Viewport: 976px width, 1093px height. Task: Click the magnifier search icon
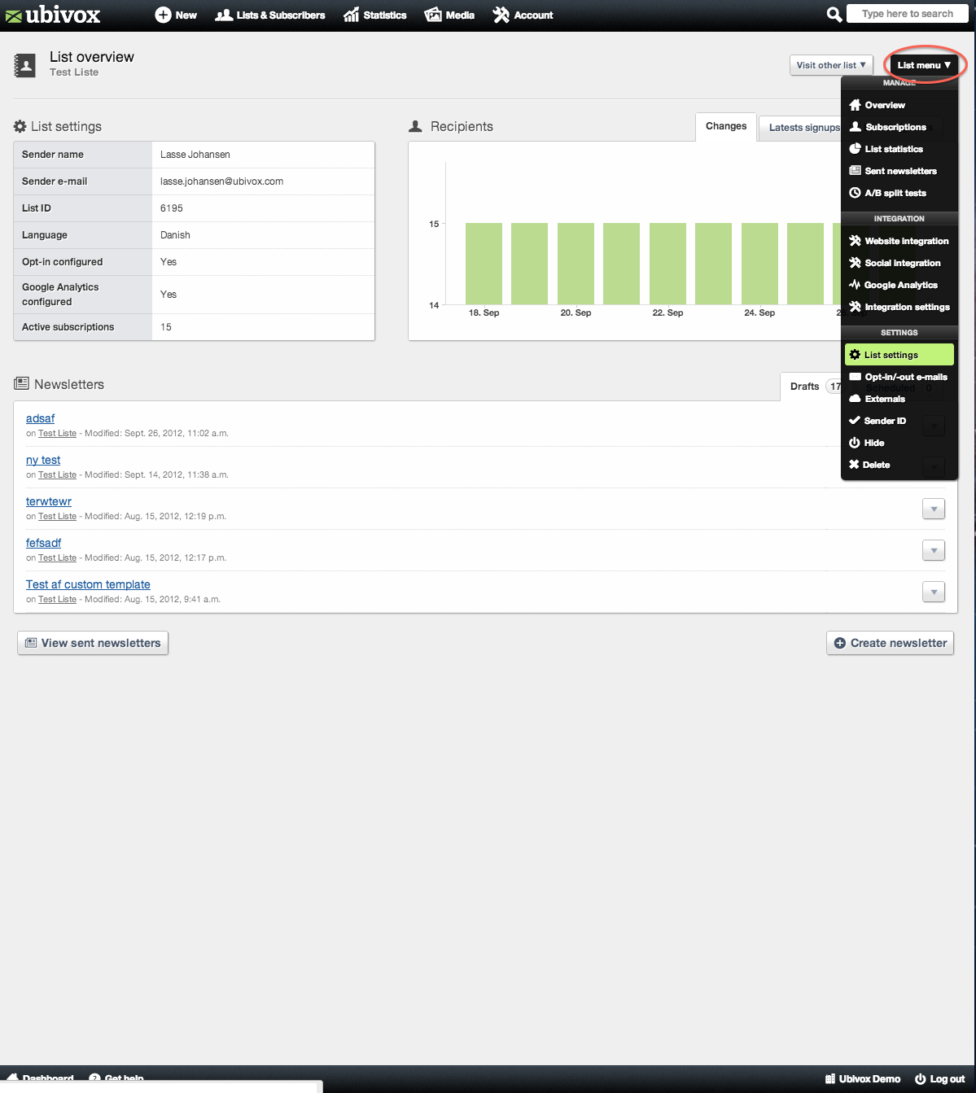834,14
